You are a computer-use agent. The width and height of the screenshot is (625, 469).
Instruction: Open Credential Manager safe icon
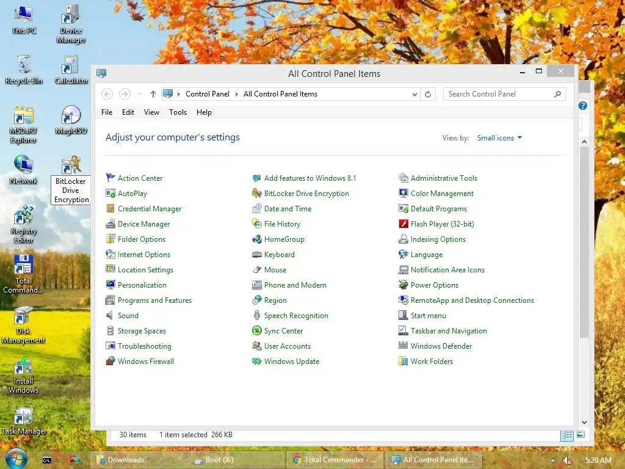(x=110, y=209)
